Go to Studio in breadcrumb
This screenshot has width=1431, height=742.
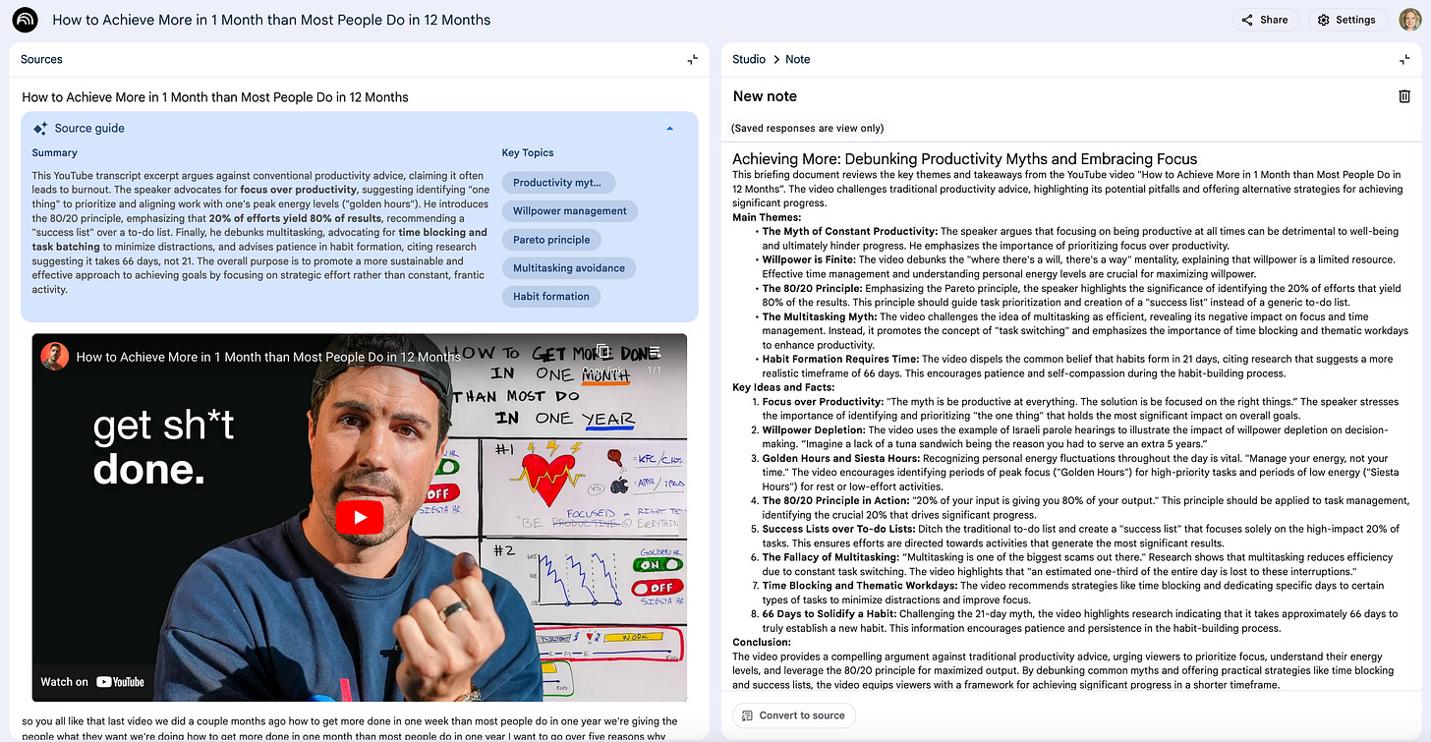point(749,59)
